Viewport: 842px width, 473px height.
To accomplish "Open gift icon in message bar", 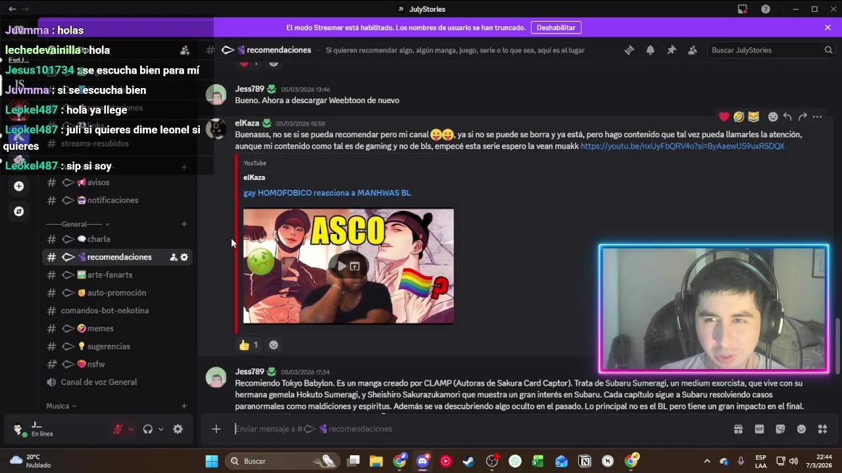I will tap(738, 429).
